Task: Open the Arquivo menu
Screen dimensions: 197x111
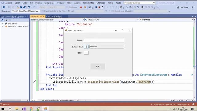Action: click(9, 3)
